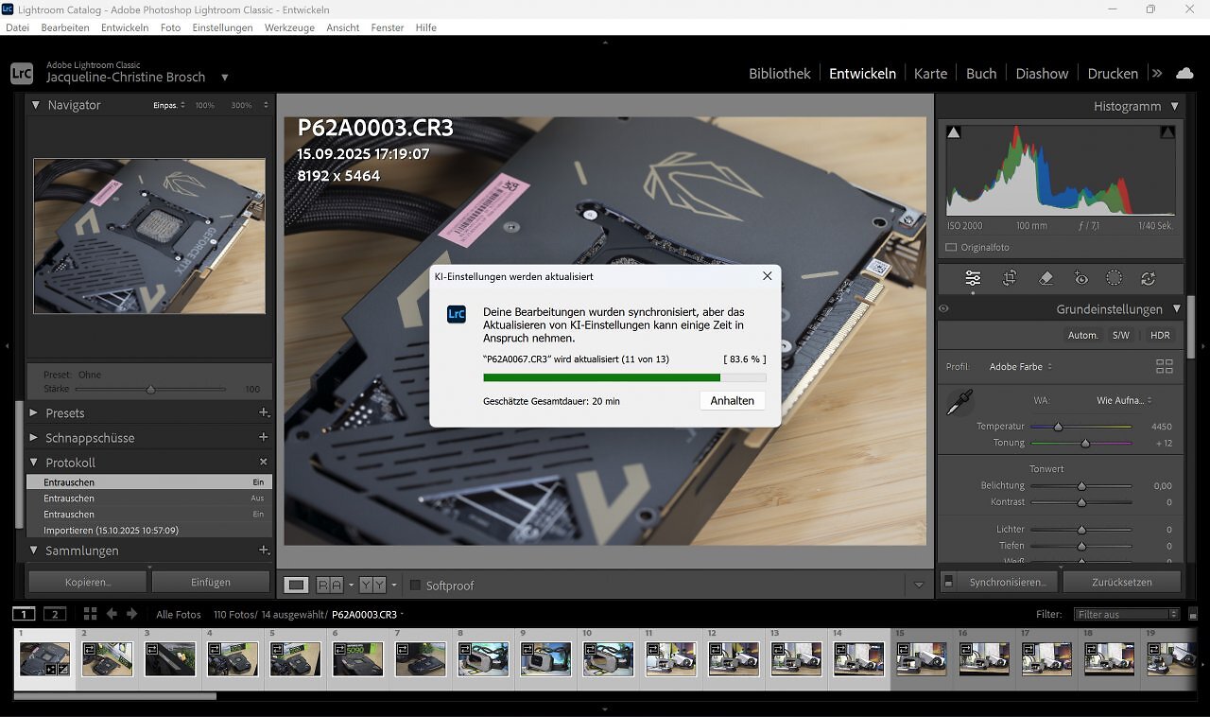Viewport: 1210px width, 717px height.
Task: Toggle the Originalfoto checkbox
Action: click(x=951, y=247)
